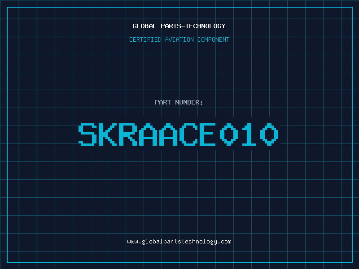This screenshot has width=359, height=269.
Task: Select the word CERTIFIED in the subtitle
Action: (x=145, y=39)
